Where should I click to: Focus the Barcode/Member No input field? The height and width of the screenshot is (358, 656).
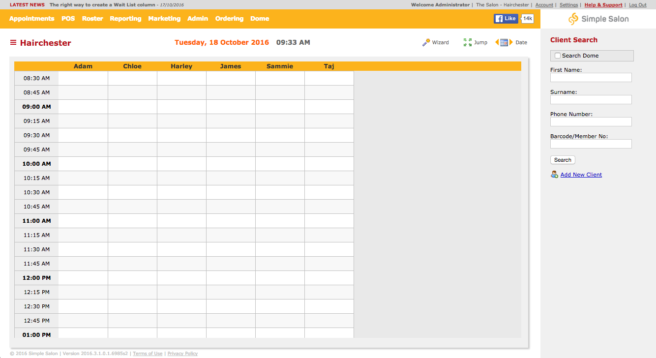(x=591, y=144)
